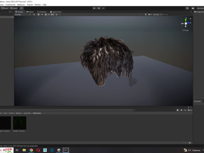Click the gizmo center cube
The image size is (204, 153).
click(x=186, y=24)
